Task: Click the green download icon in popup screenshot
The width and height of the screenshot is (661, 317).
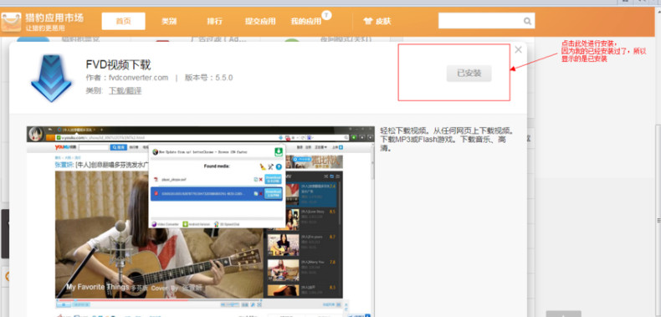Action: pyautogui.click(x=279, y=152)
